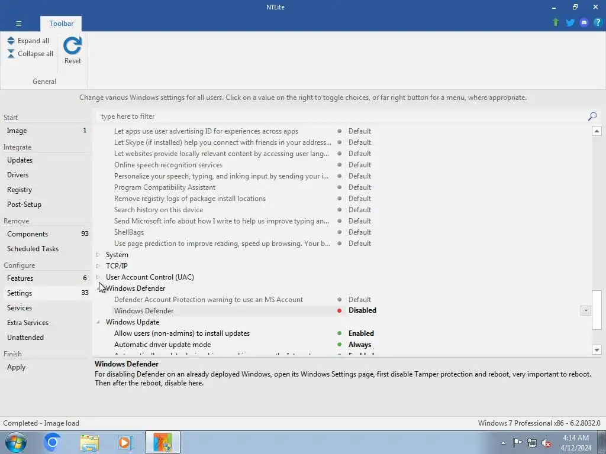Image resolution: width=606 pixels, height=454 pixels.
Task: Toggle Defender Account Protection warning Default value
Action: [359, 300]
